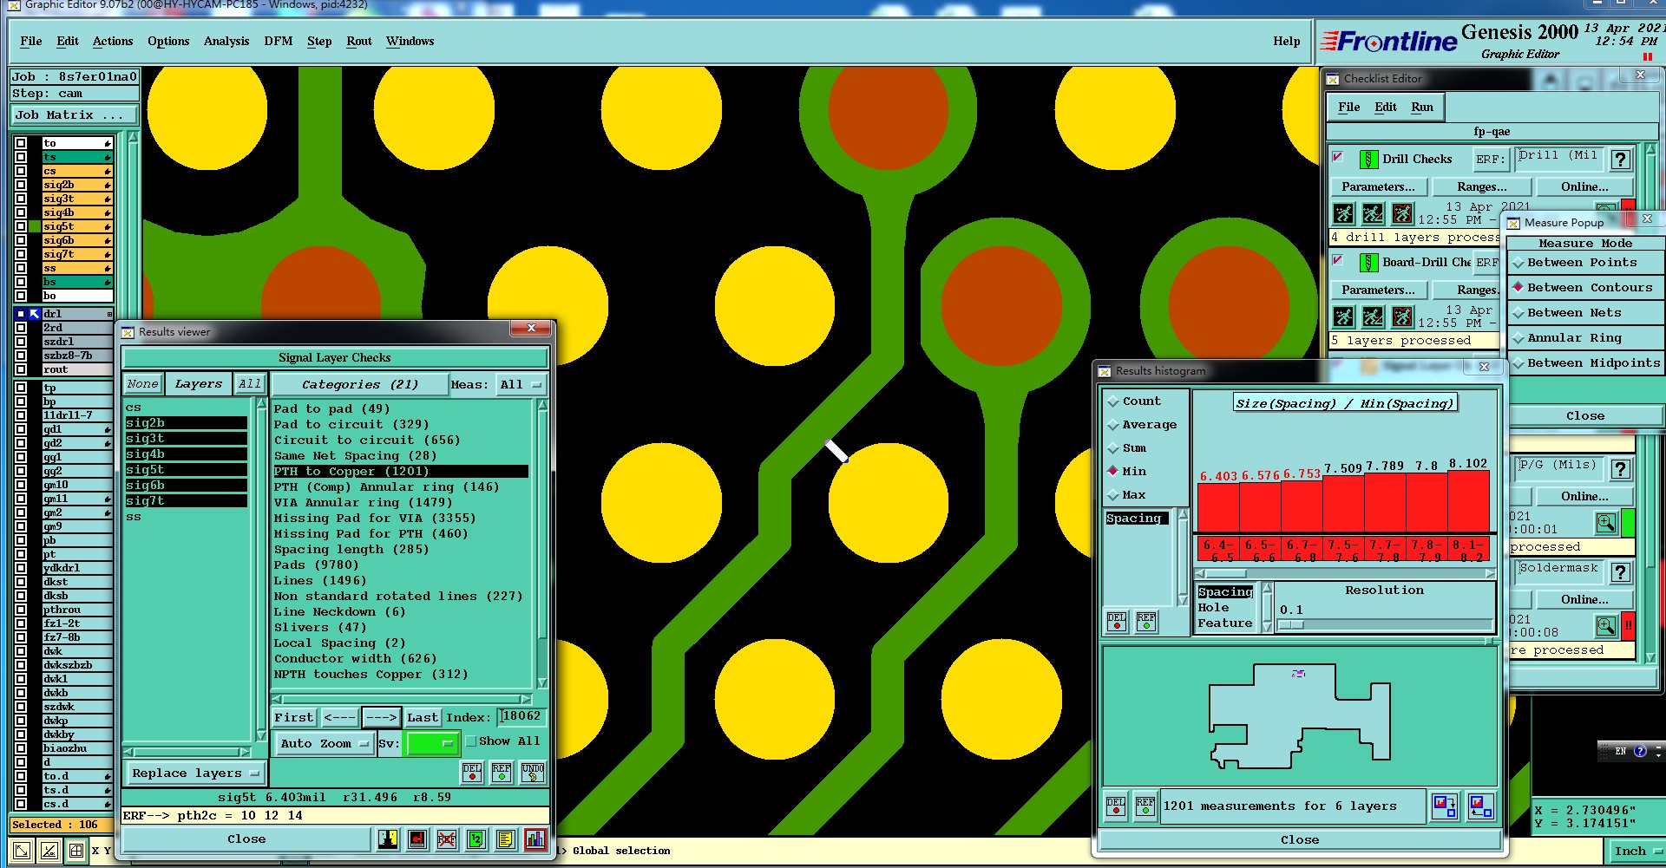This screenshot has width=1666, height=868.
Task: Open the histogram icon in Results viewer
Action: [535, 839]
